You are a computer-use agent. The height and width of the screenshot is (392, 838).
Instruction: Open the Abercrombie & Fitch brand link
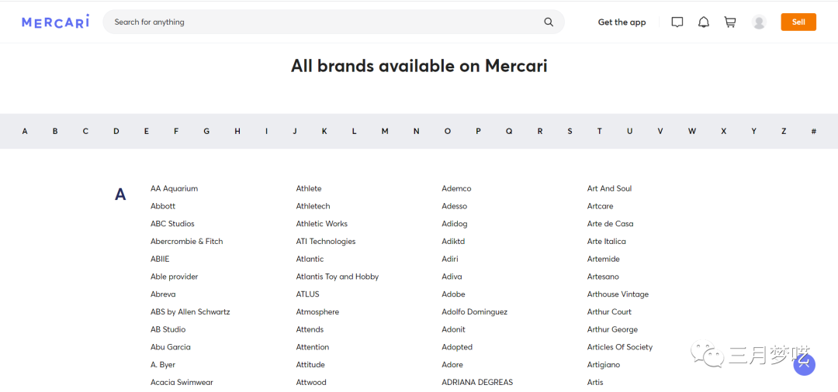[x=187, y=242]
